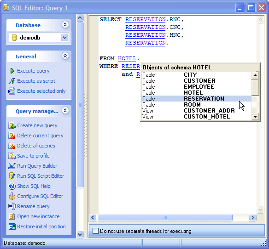Image resolution: width=269 pixels, height=249 pixels.
Task: Click the editor horizontal scroll-right arrow
Action: coord(252,217)
